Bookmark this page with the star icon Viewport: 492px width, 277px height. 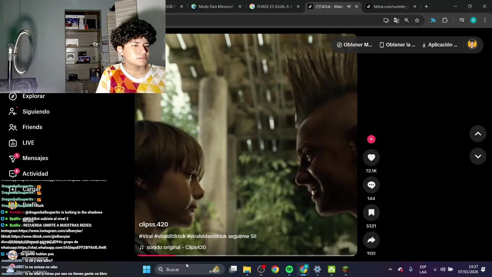pos(417,20)
